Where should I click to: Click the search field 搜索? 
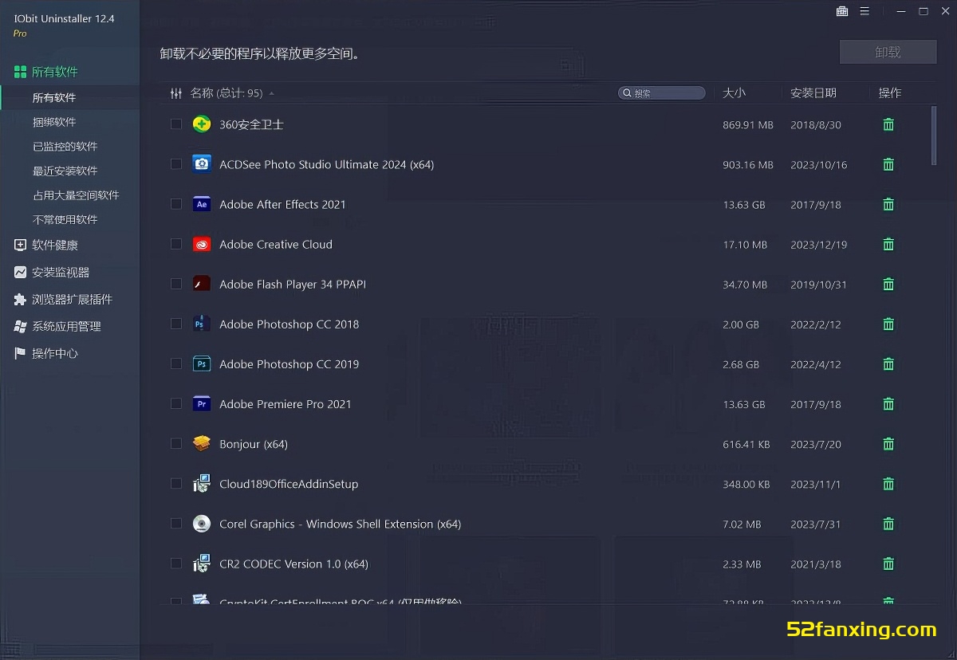662,93
